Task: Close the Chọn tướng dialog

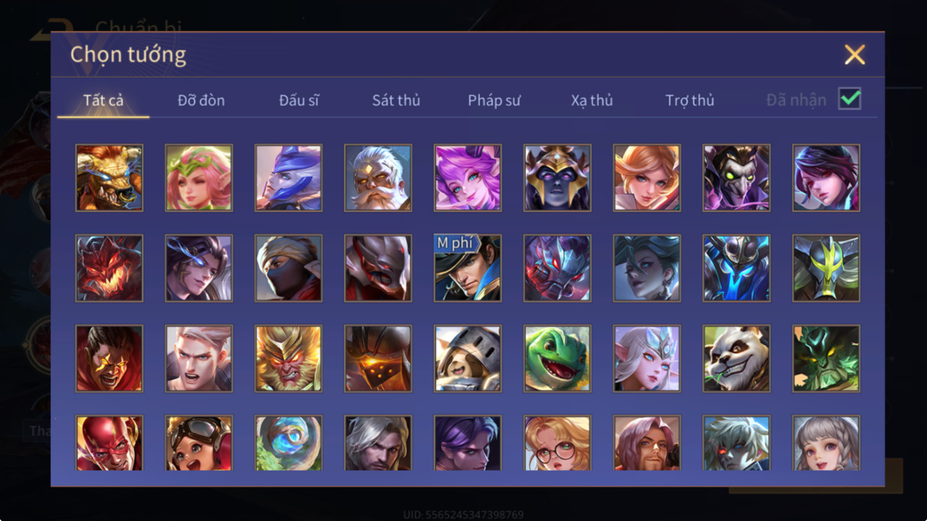Action: [x=854, y=55]
